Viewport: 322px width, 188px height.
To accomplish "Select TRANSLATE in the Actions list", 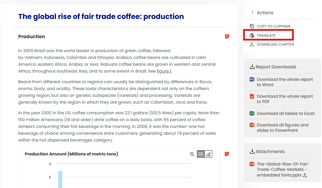I will coord(266,36).
